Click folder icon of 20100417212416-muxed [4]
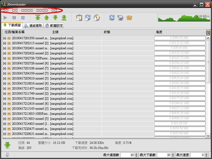 coord(9,104)
